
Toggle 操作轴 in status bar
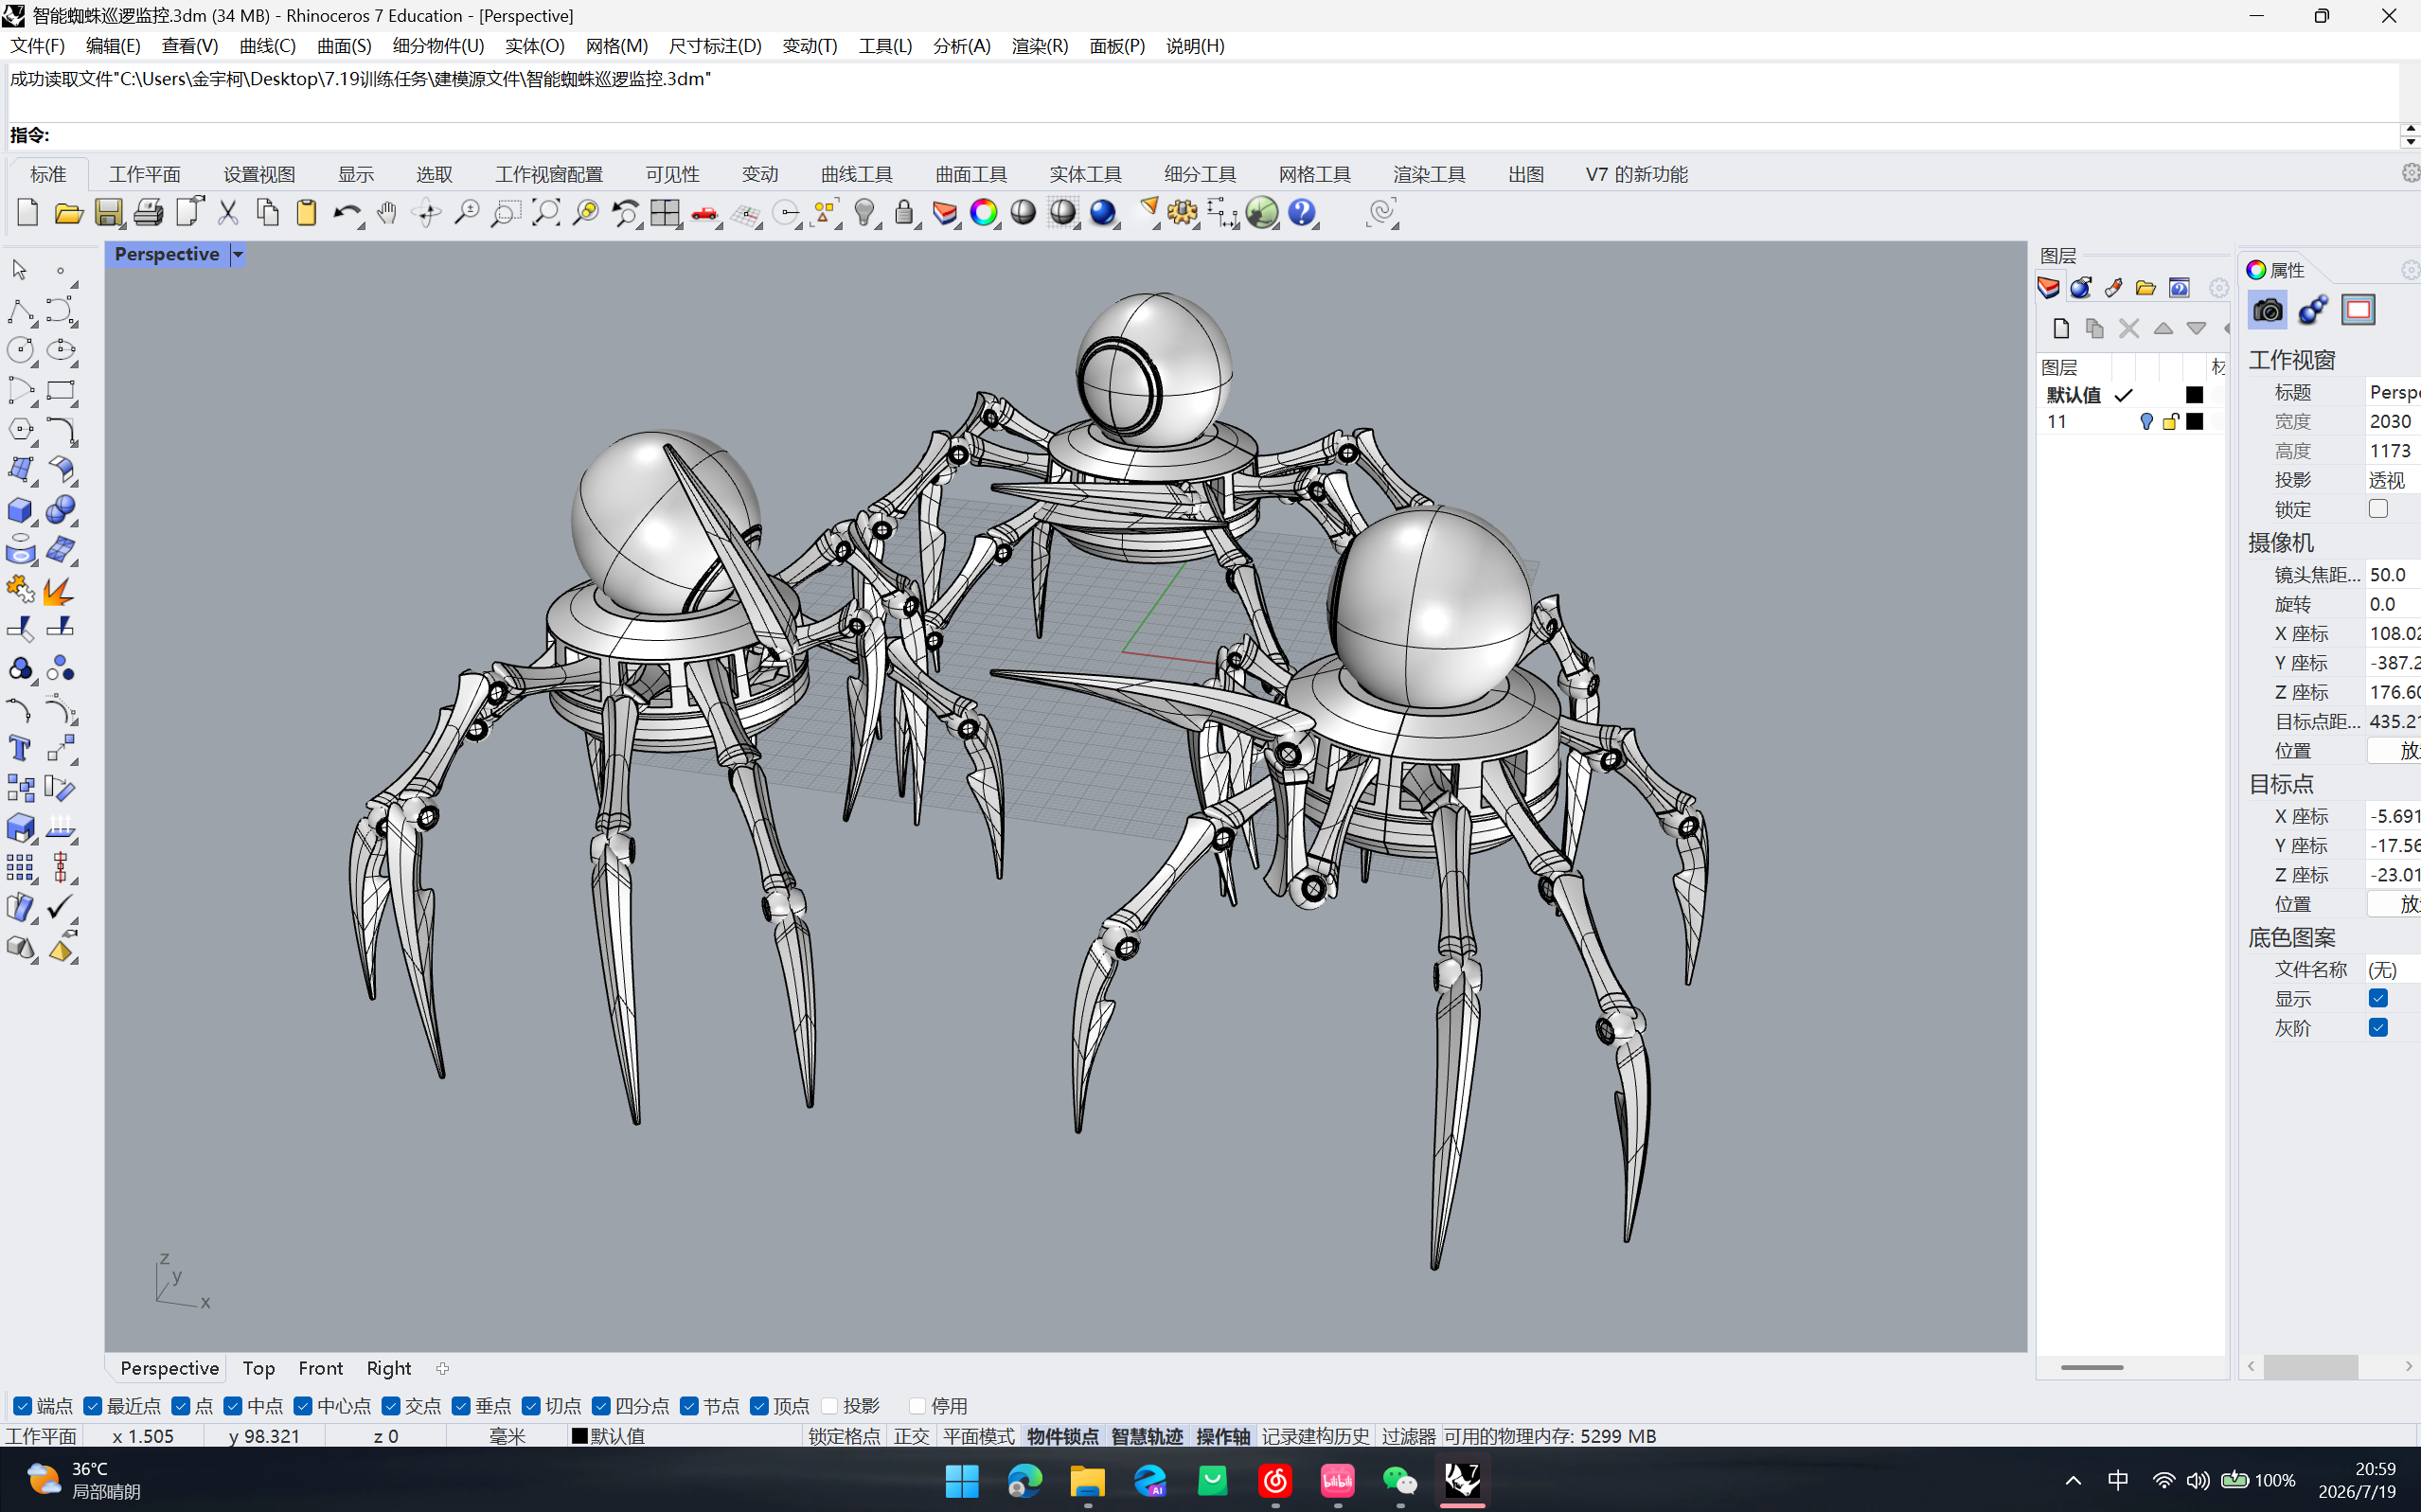pyautogui.click(x=1222, y=1436)
